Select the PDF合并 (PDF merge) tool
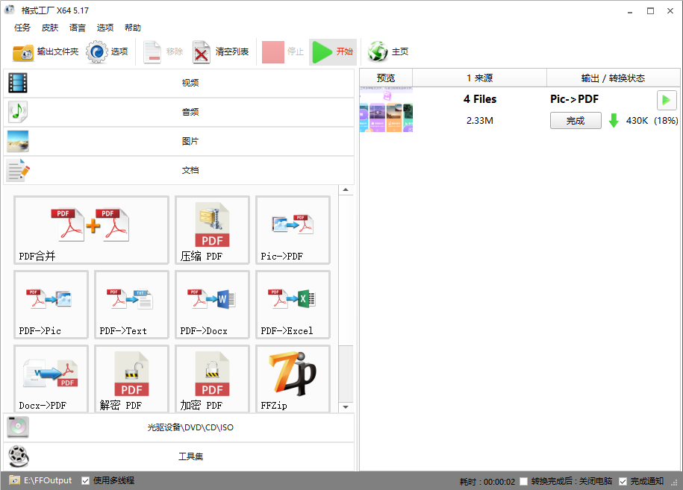Viewport: 683px width, 490px height. tap(90, 230)
